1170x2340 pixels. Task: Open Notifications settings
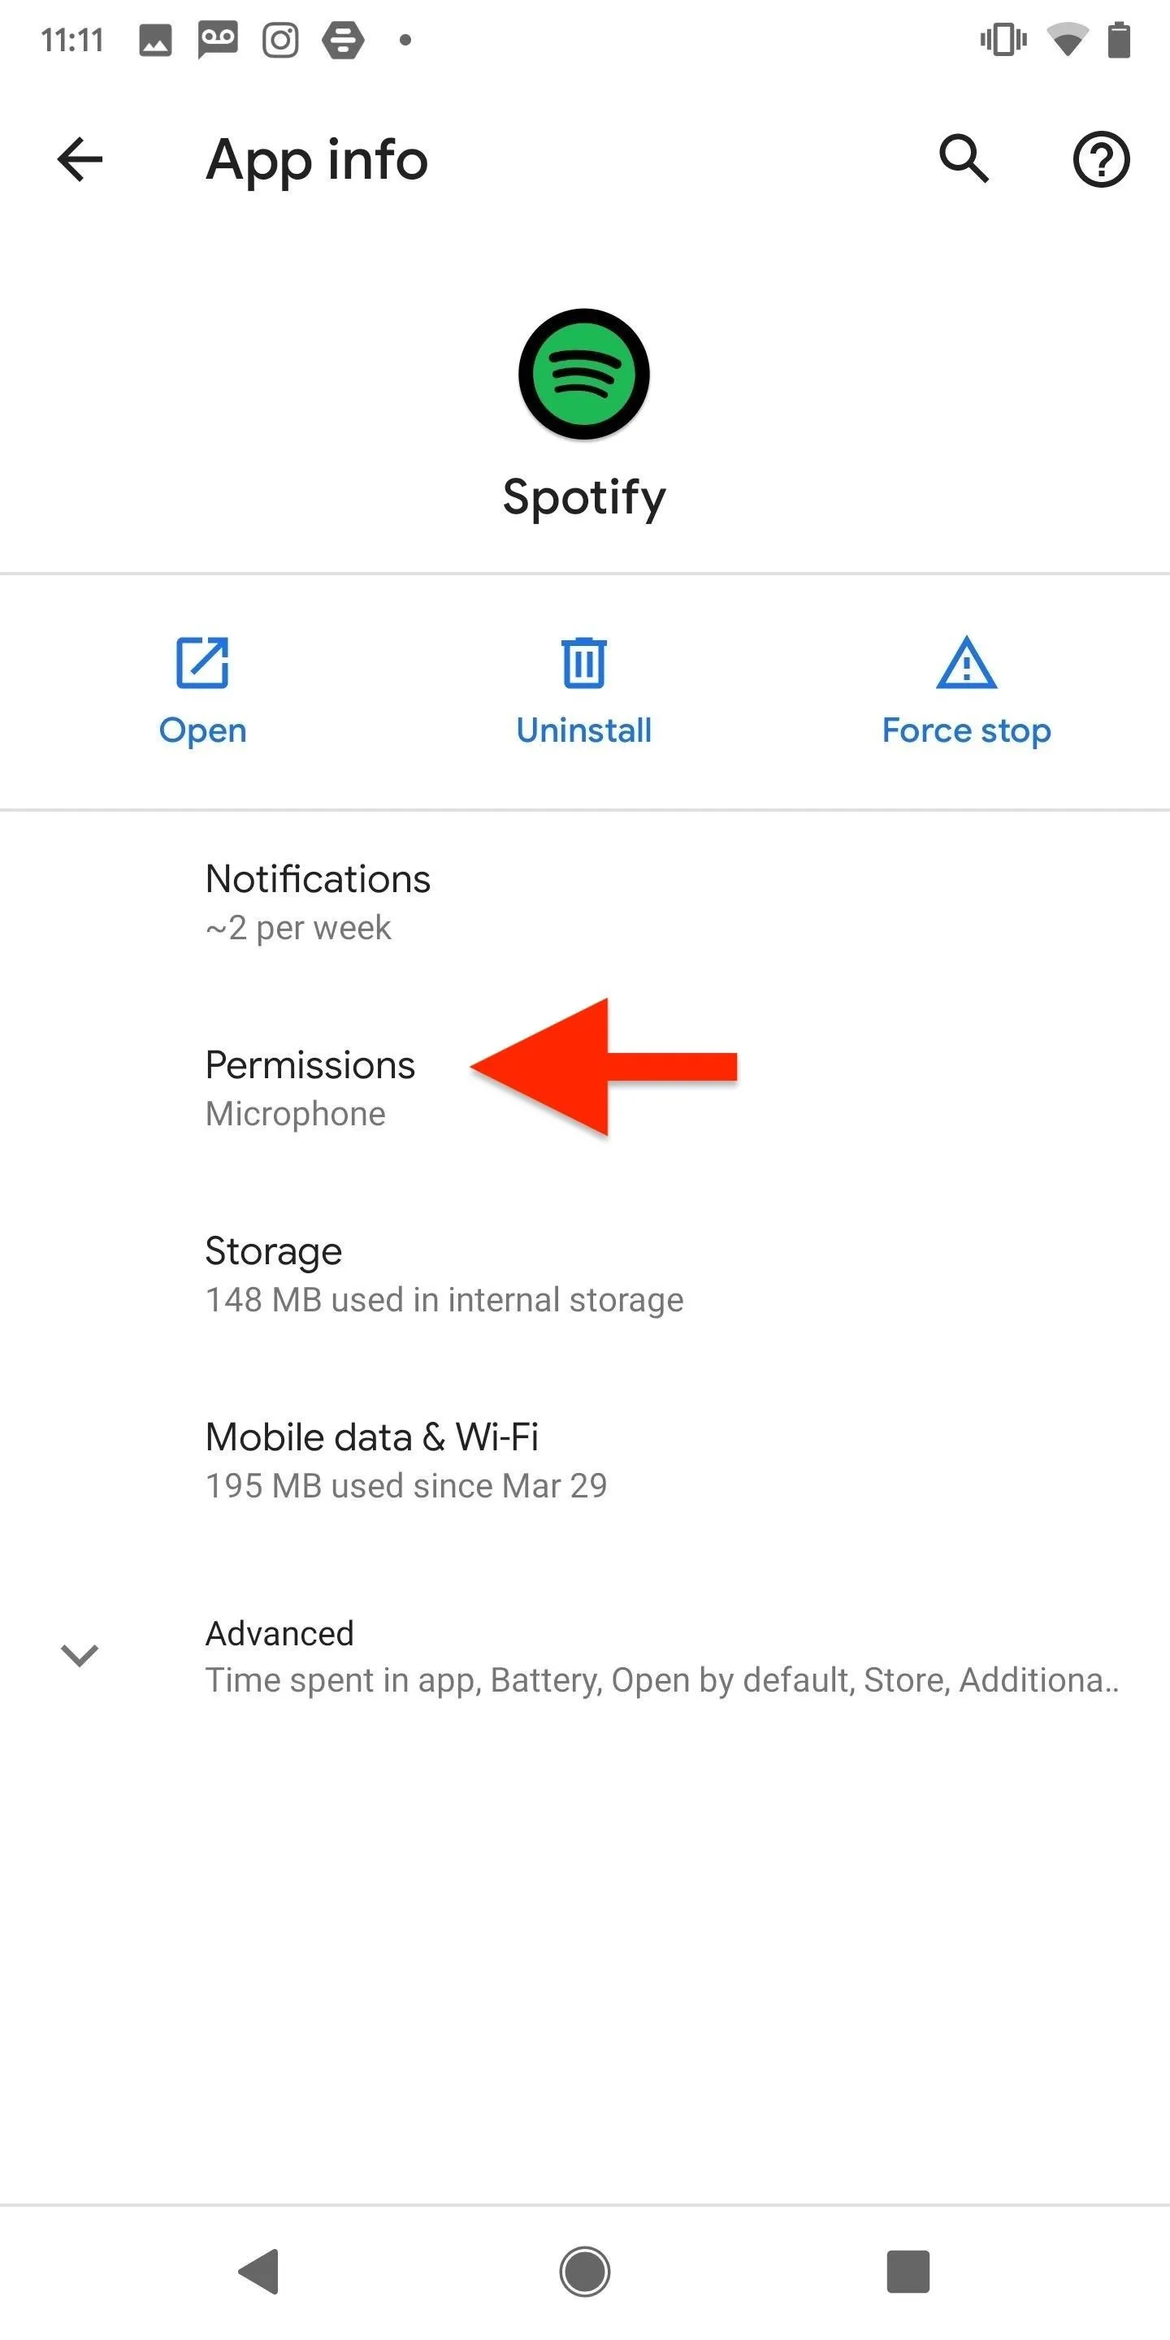[585, 902]
